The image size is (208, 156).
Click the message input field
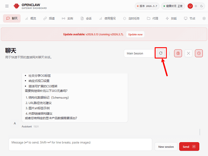(80, 144)
